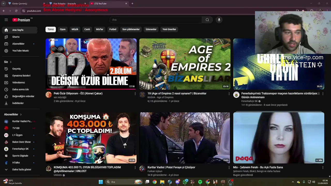The image size is (331, 186).
Task: Open more options for KOMŞUMA 403.000 TL video
Action: [x=135, y=168]
